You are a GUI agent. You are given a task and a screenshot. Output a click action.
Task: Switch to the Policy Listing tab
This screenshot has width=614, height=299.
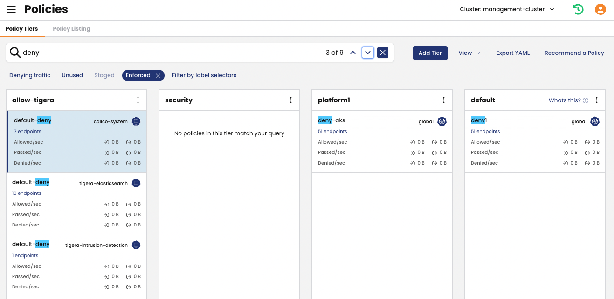pyautogui.click(x=71, y=29)
